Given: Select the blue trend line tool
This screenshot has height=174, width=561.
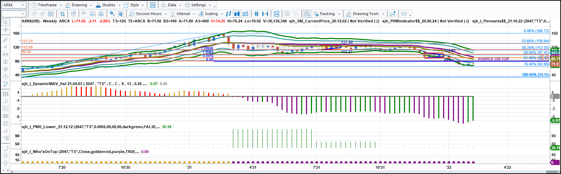Looking at the screenshot, I should tap(6, 84).
